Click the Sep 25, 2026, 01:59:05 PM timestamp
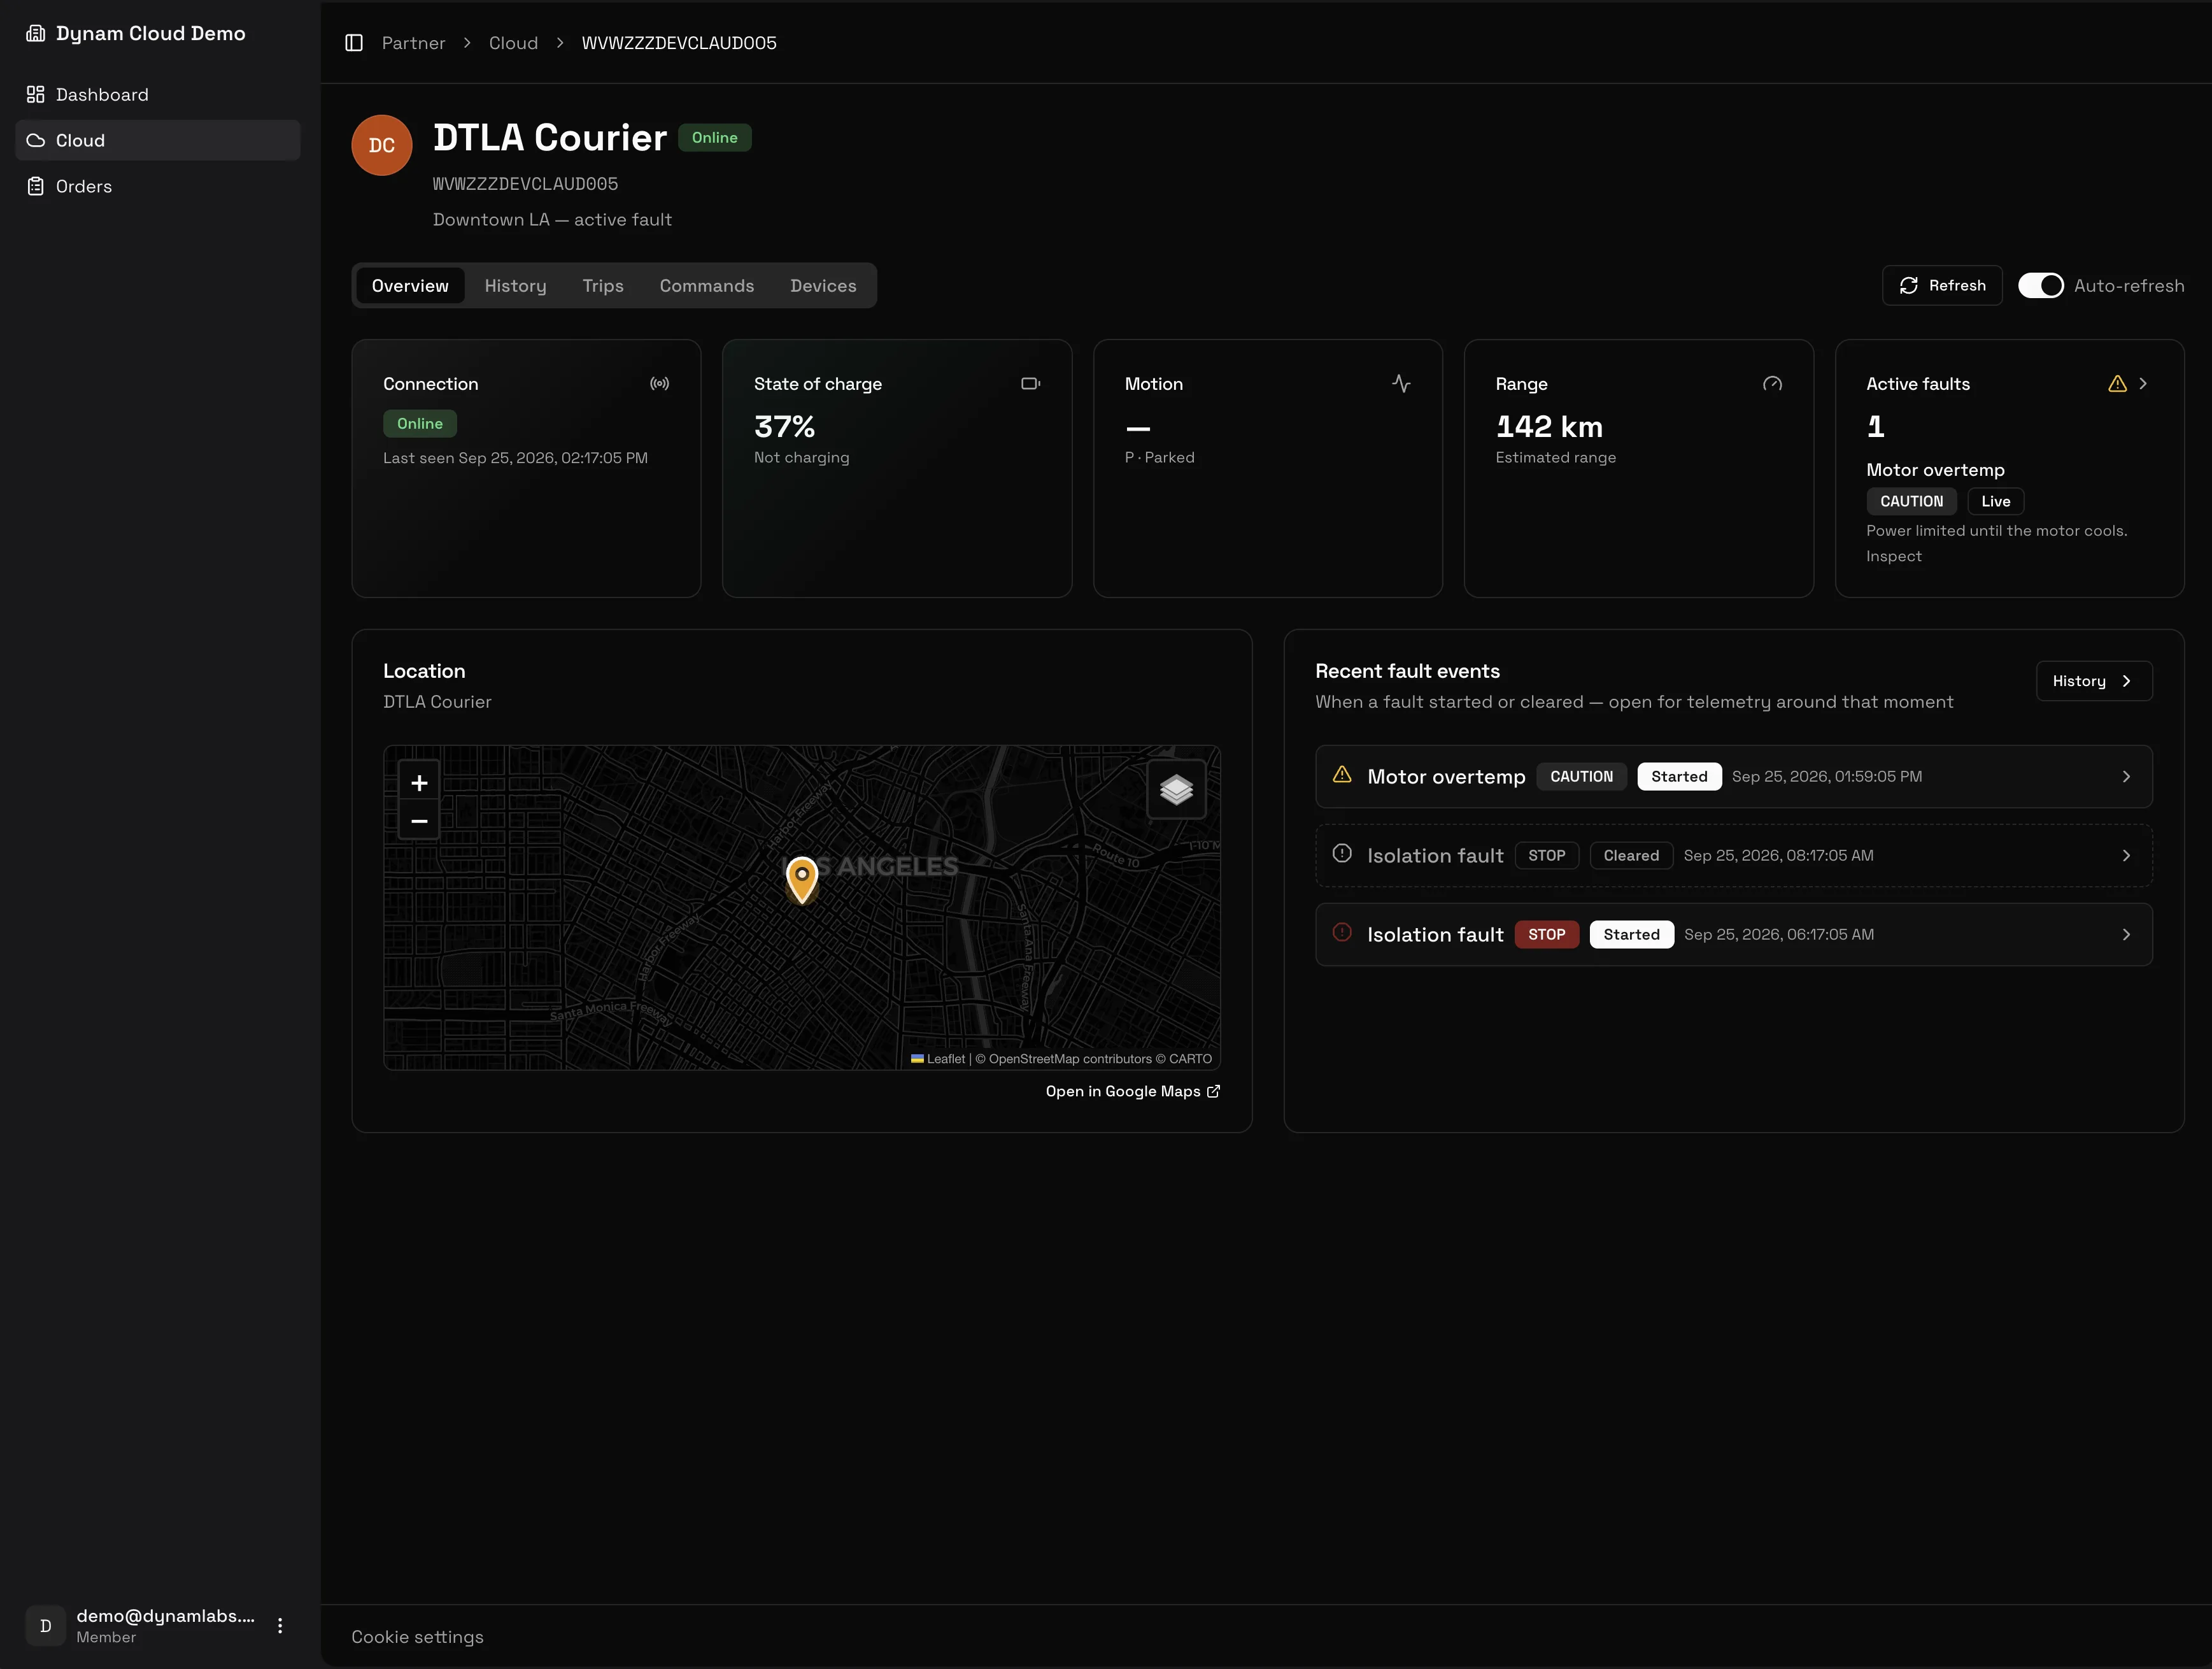Image resolution: width=2212 pixels, height=1669 pixels. [x=1826, y=777]
